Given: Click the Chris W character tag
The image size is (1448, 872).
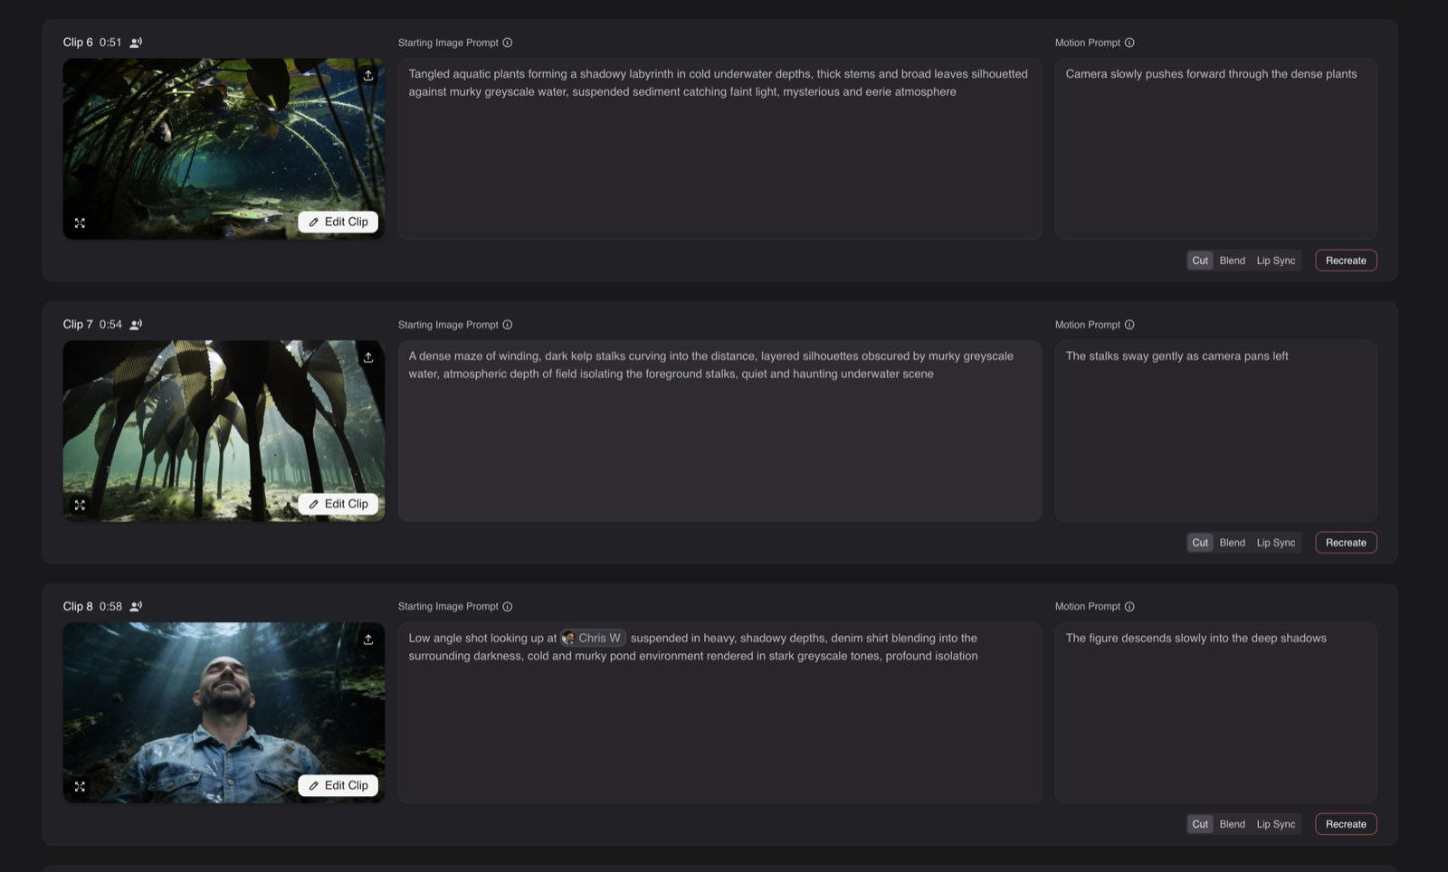Looking at the screenshot, I should (x=593, y=638).
